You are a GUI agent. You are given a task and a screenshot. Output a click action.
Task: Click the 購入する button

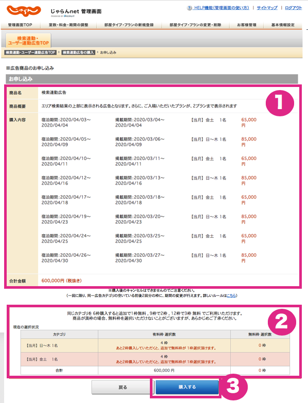pos(187,387)
